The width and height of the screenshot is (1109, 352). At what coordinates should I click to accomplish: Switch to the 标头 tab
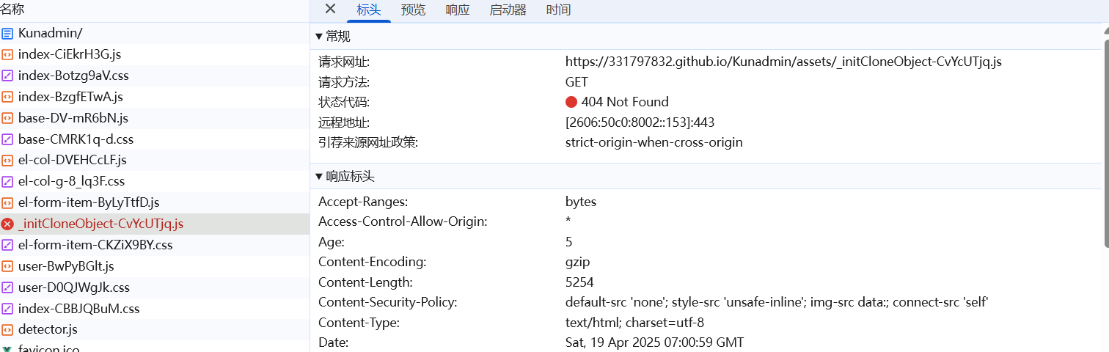(x=368, y=10)
